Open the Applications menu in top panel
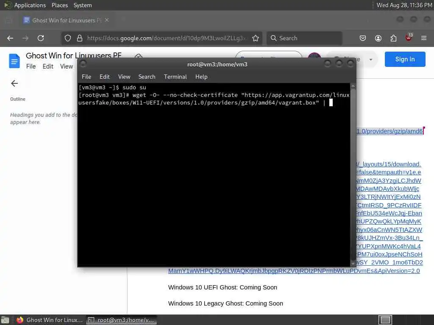 30,5
